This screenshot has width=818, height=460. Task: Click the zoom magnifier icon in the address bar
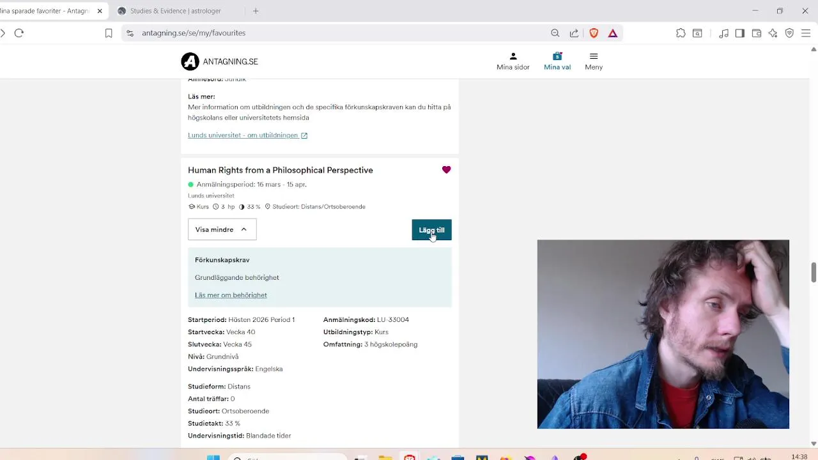555,33
